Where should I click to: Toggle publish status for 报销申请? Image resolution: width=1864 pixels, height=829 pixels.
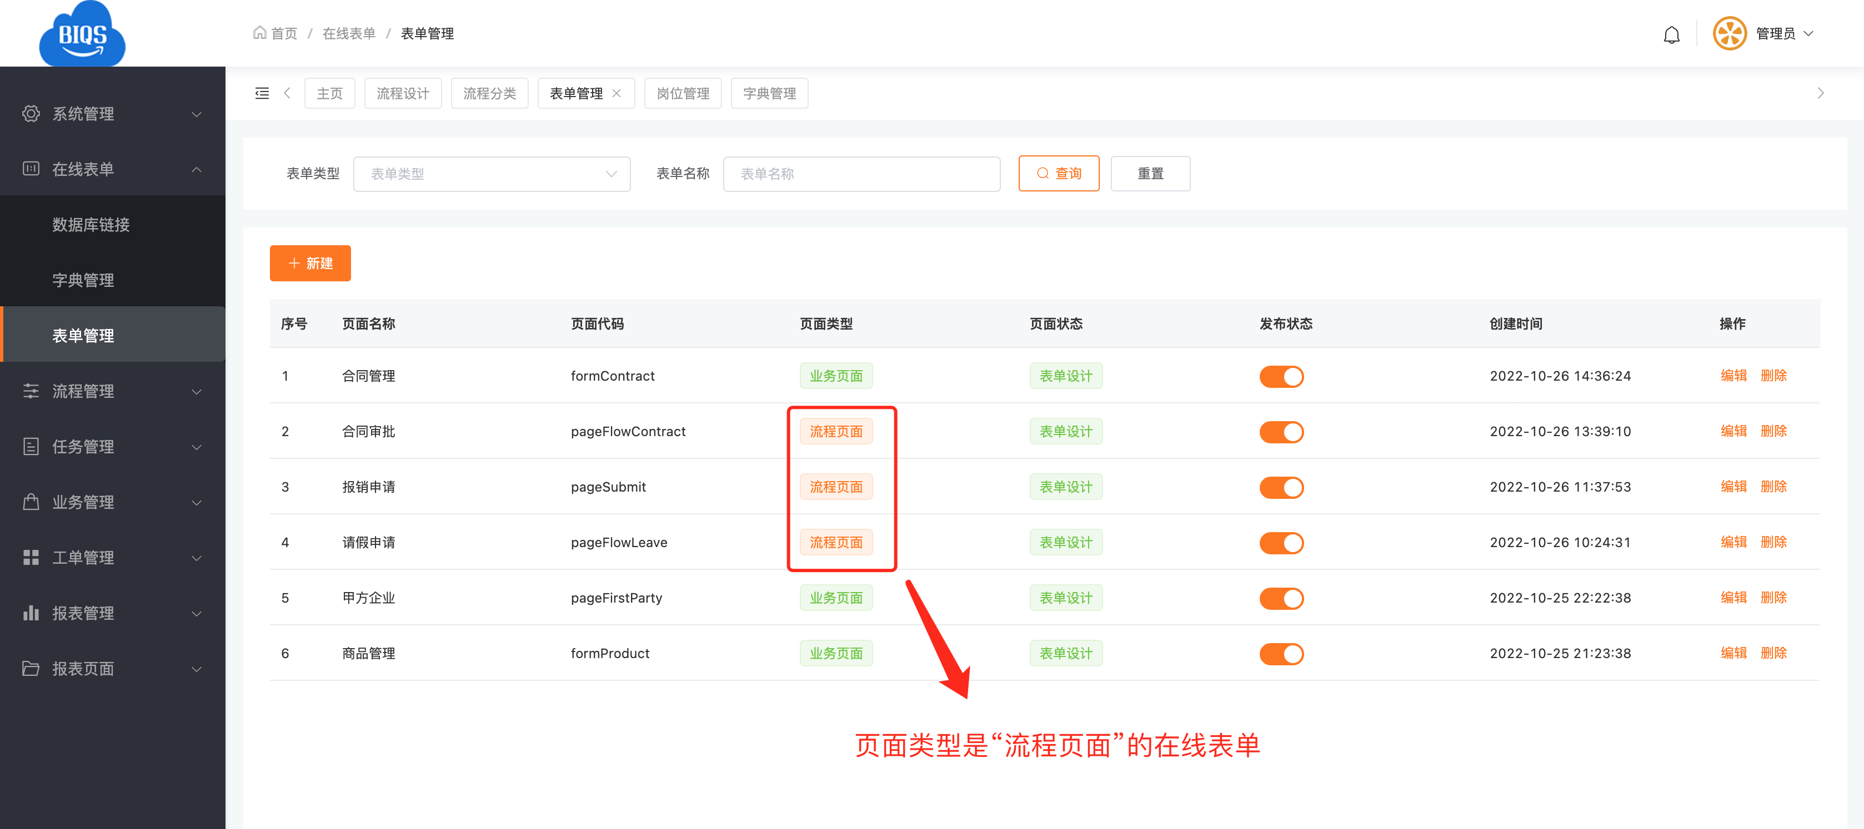pyautogui.click(x=1281, y=487)
